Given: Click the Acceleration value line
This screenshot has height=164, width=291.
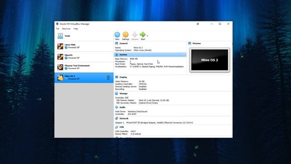Looking at the screenshot, I should coord(156,67).
